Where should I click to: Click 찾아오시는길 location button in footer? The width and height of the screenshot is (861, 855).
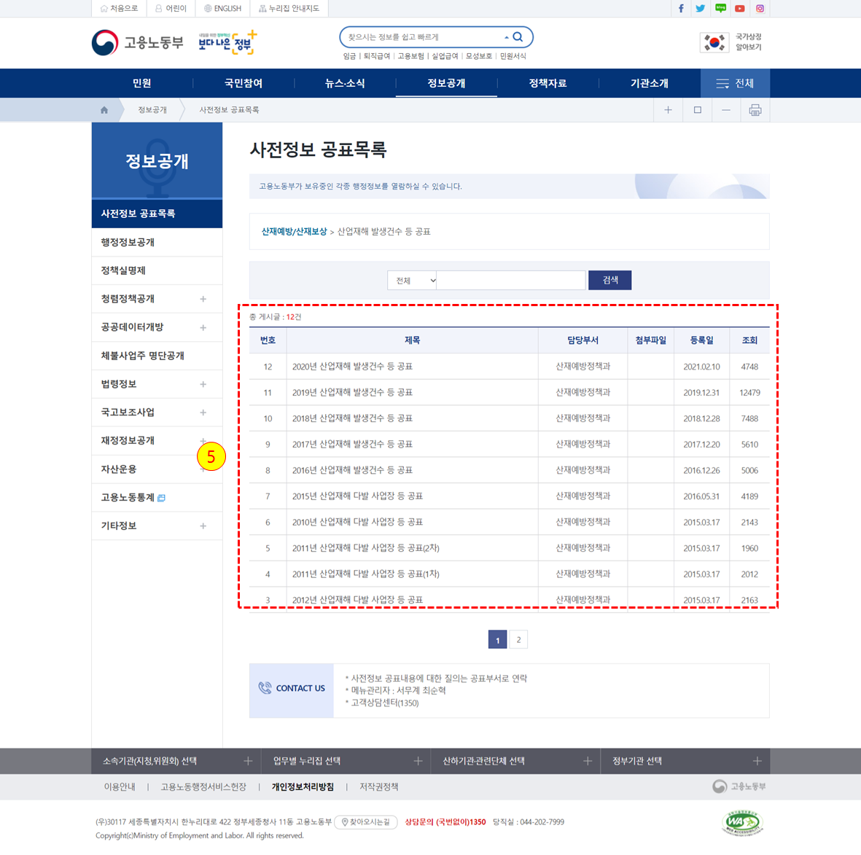click(x=366, y=822)
